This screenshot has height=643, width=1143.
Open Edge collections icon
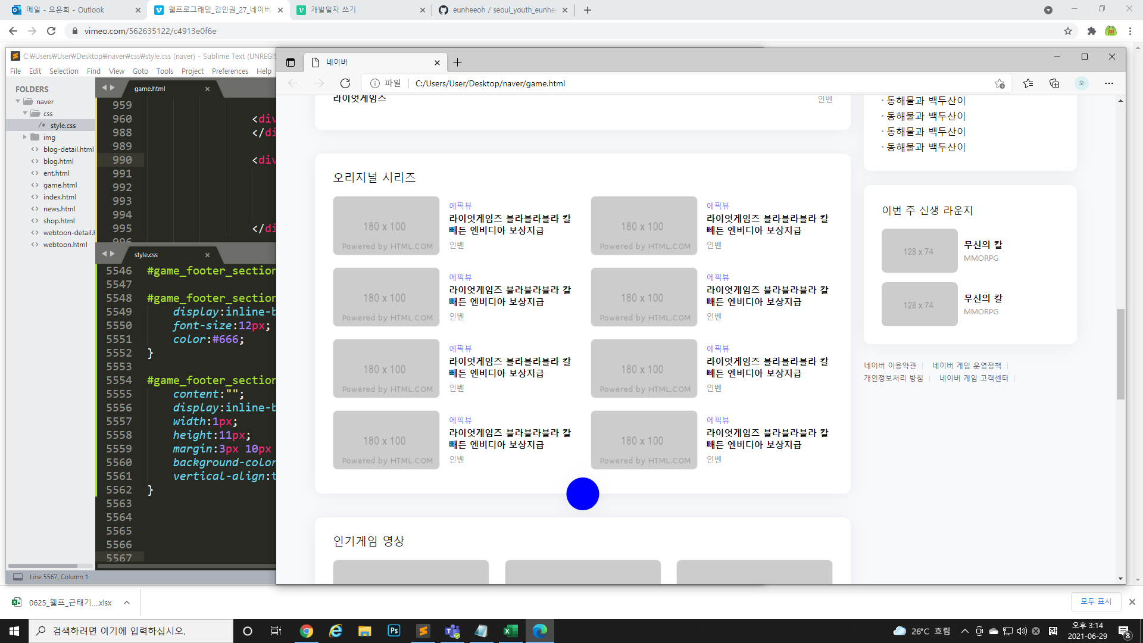[1054, 83]
